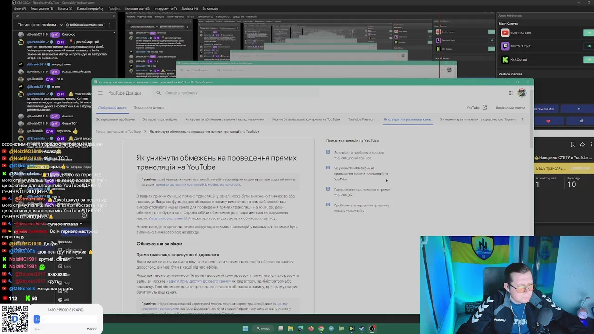The image size is (594, 334).
Task: Open the Редагування menu in OBS
Action: coord(42,8)
